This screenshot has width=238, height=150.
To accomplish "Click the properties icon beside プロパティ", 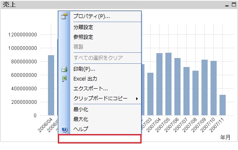I will click(64, 16).
